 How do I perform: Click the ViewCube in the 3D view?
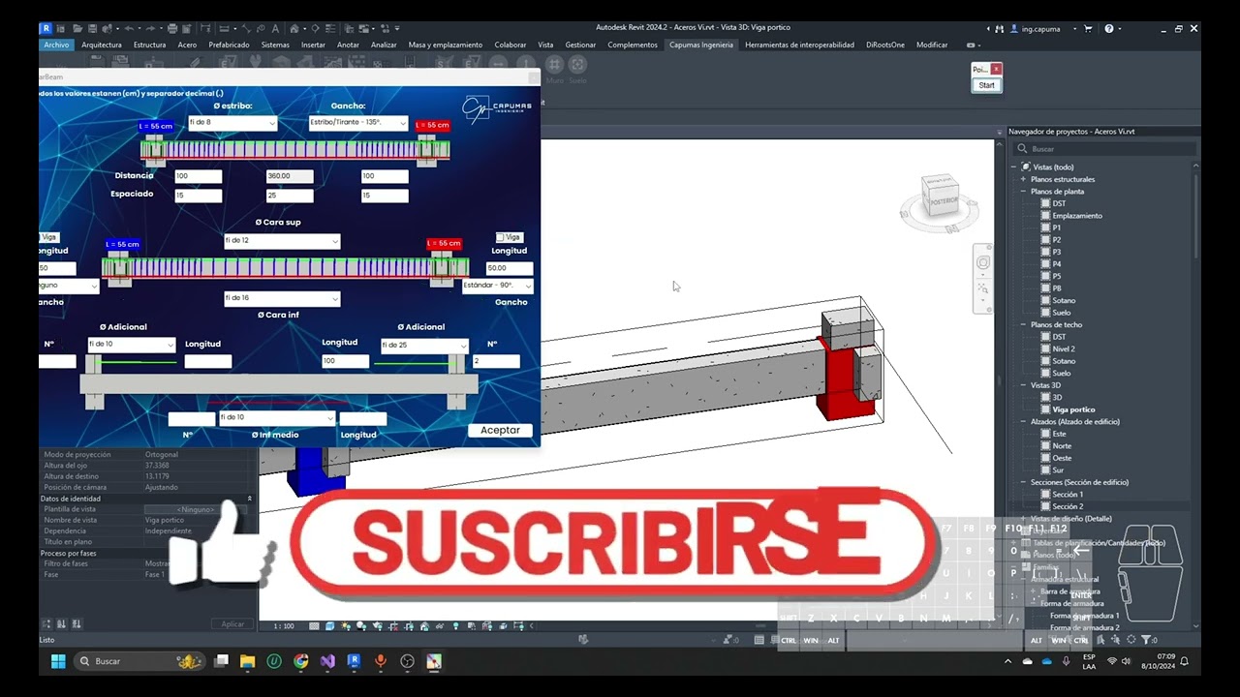pos(943,197)
